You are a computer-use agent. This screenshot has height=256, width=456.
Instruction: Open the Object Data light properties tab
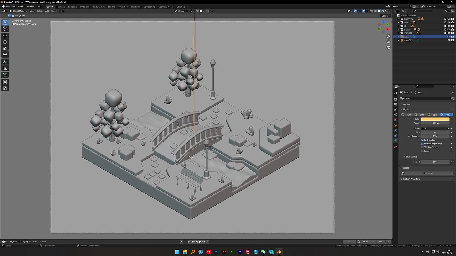tap(395, 141)
